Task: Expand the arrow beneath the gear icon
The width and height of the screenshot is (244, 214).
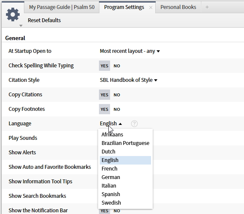Action: (21, 26)
